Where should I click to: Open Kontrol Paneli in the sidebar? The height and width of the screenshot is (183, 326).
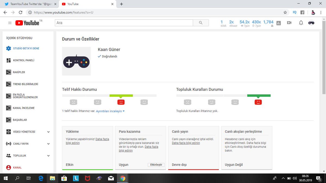(x=24, y=60)
